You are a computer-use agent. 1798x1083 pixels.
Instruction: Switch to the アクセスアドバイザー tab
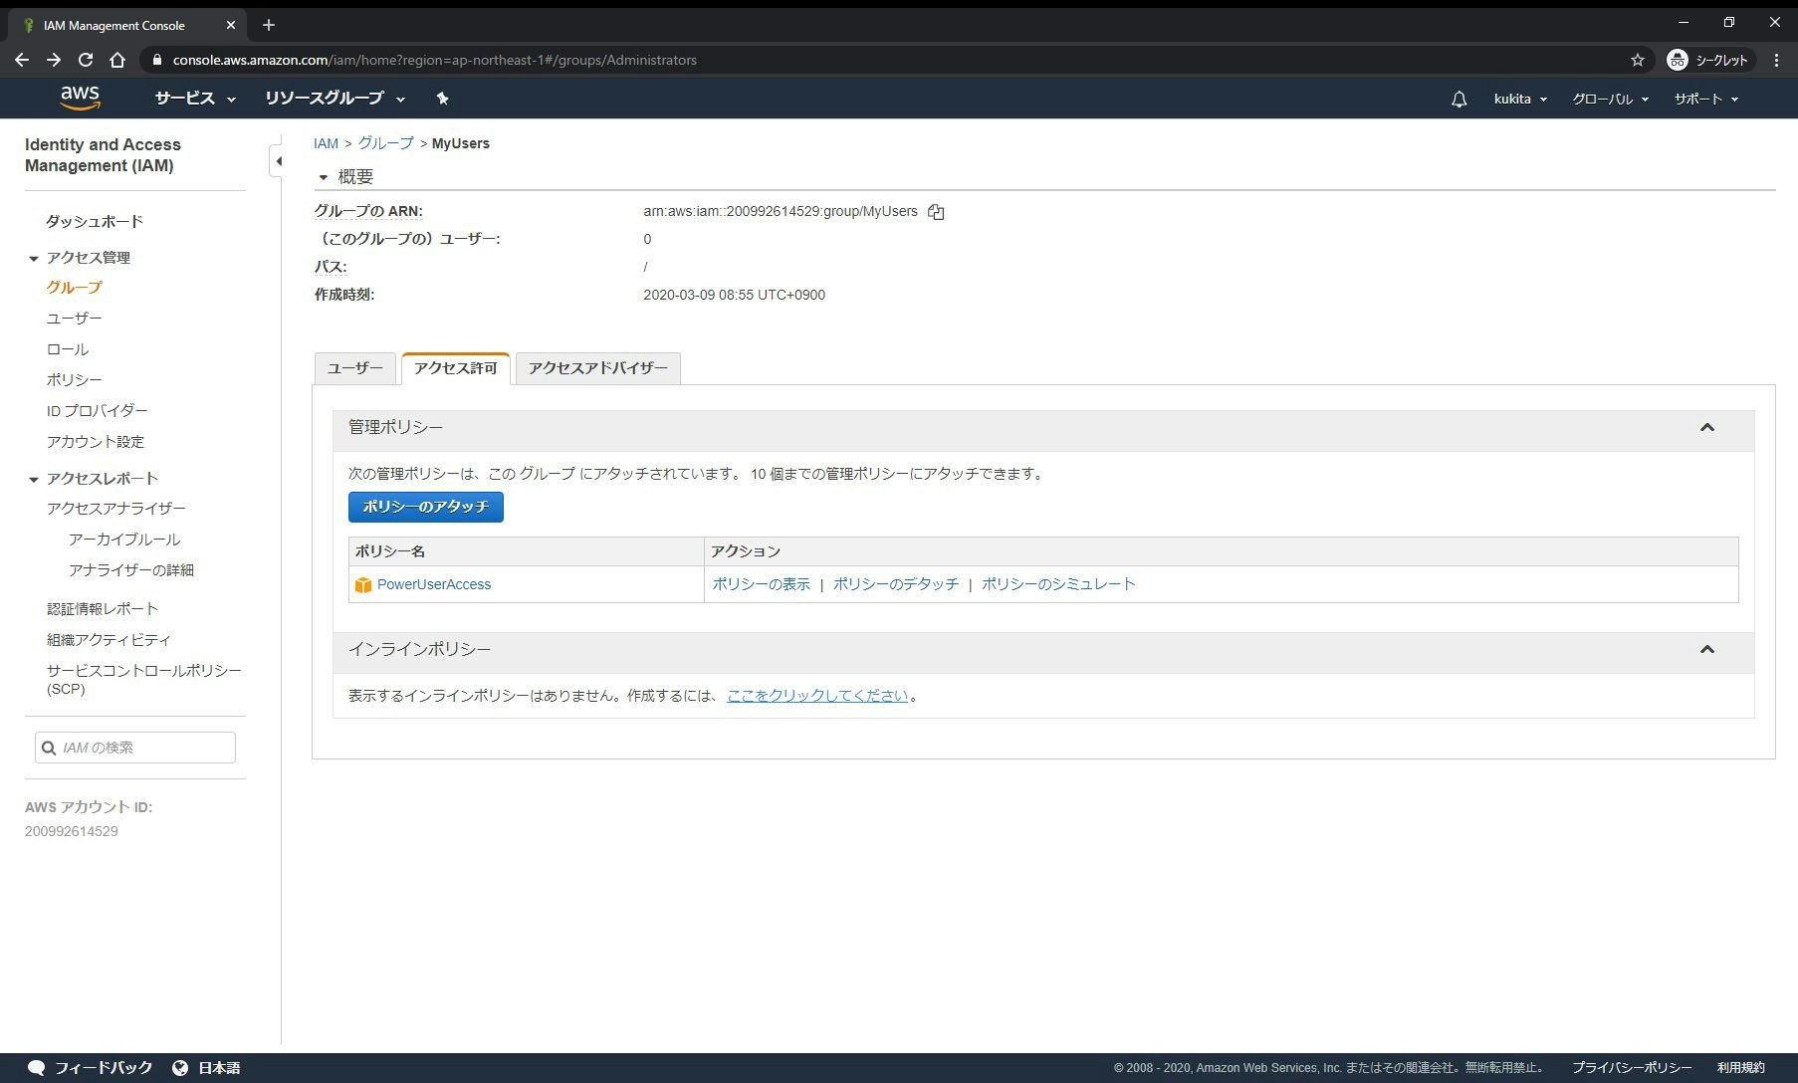[598, 368]
